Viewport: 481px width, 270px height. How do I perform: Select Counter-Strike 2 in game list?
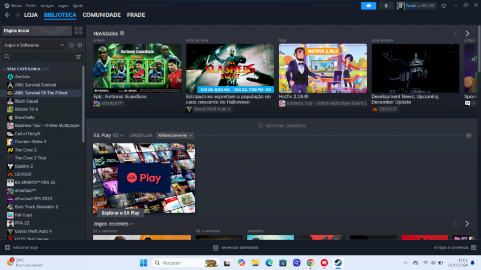(x=30, y=141)
